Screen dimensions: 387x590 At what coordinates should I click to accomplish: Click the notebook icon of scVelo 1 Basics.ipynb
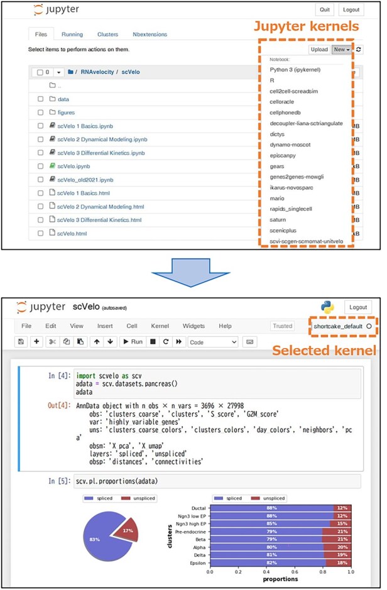click(52, 126)
